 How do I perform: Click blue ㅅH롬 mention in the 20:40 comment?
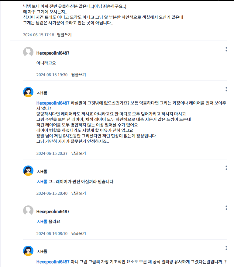(x=42, y=182)
